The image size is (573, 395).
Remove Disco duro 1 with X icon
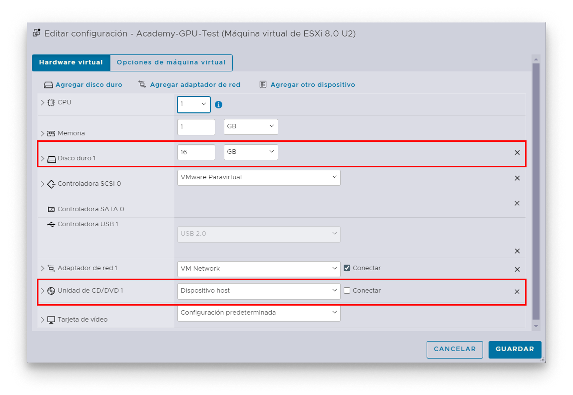click(x=517, y=153)
